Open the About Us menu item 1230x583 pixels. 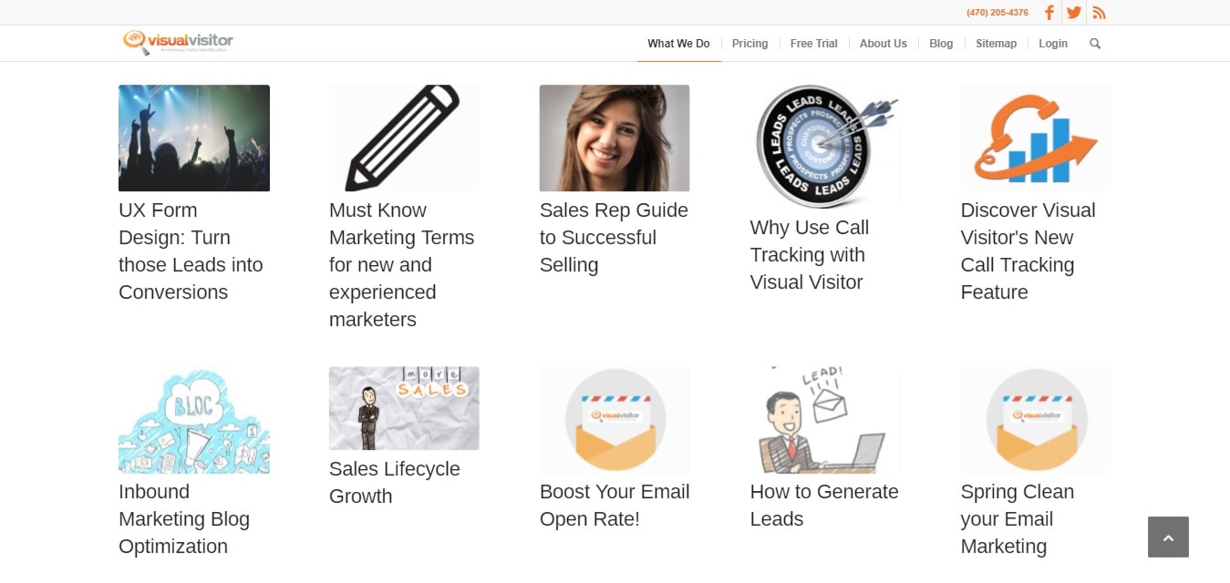click(x=883, y=44)
